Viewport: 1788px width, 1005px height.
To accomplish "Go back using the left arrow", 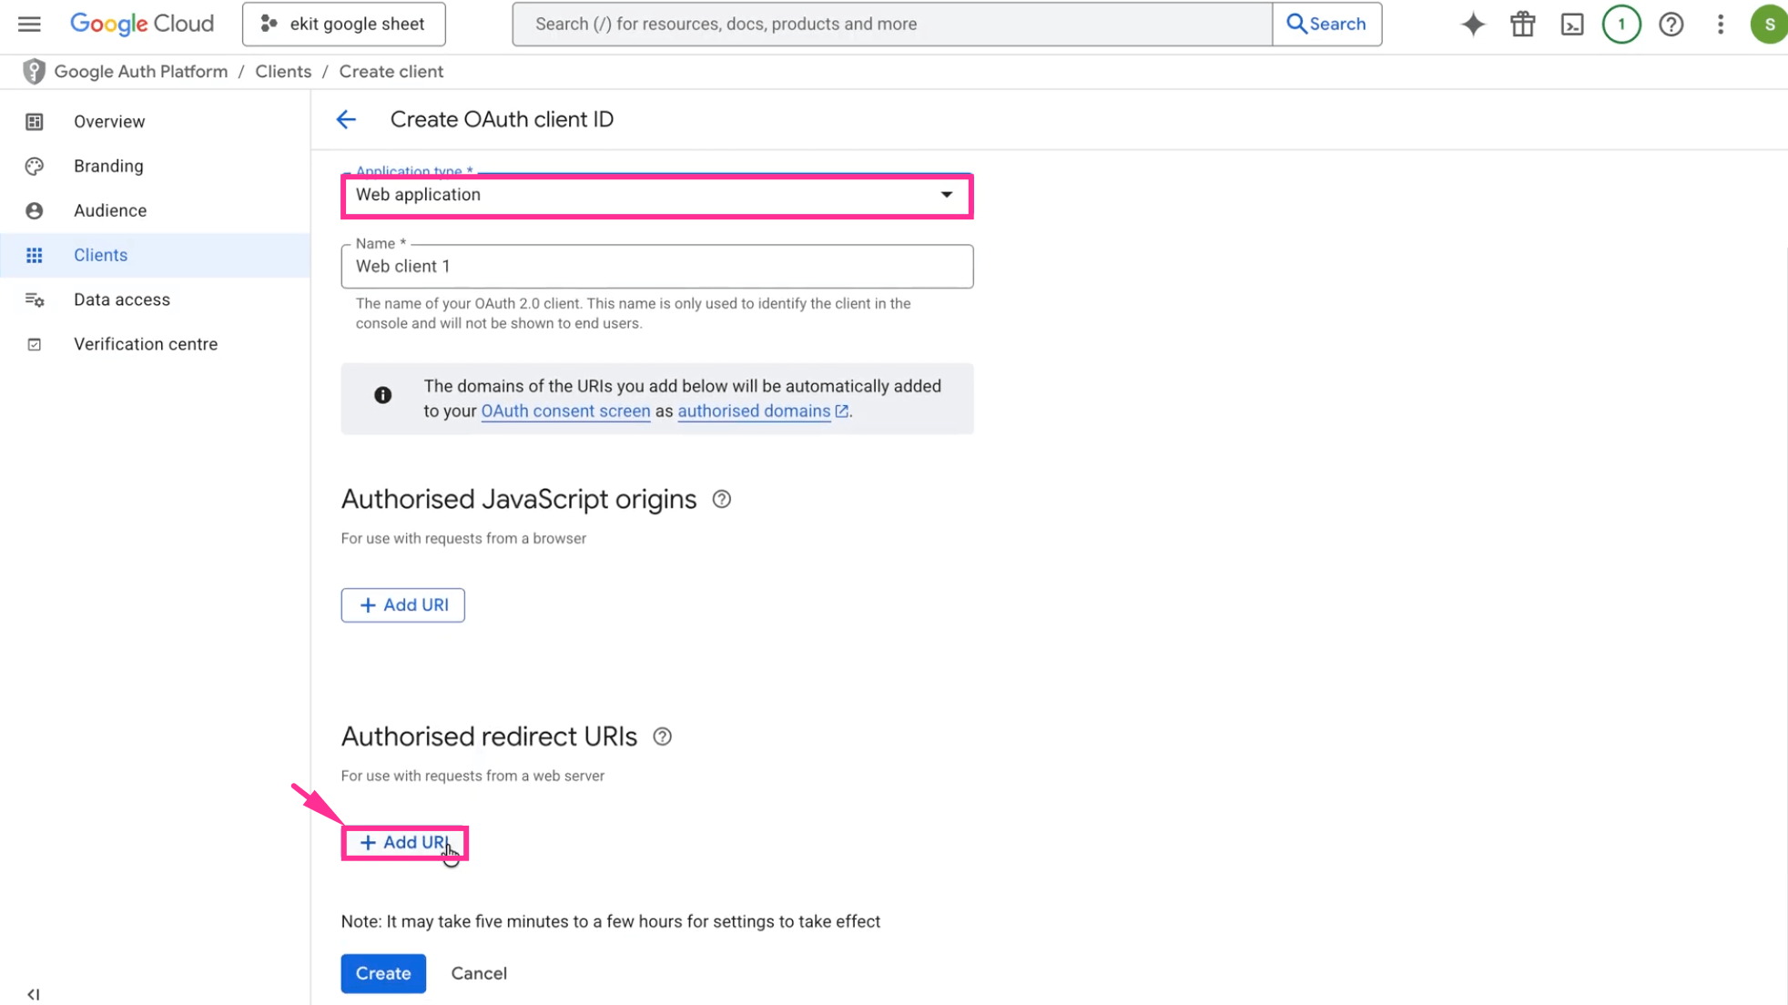I will point(346,119).
